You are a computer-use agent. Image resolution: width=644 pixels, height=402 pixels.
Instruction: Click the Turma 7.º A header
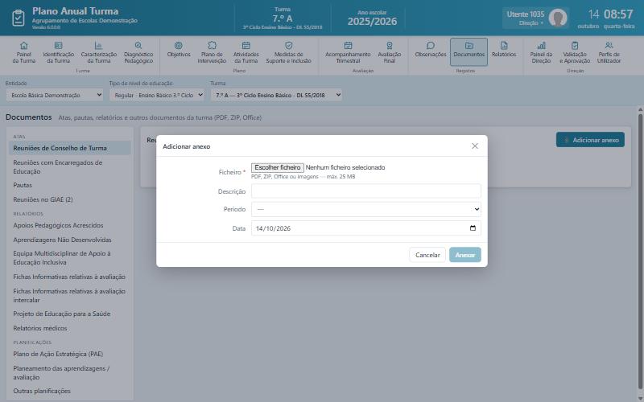click(x=283, y=18)
